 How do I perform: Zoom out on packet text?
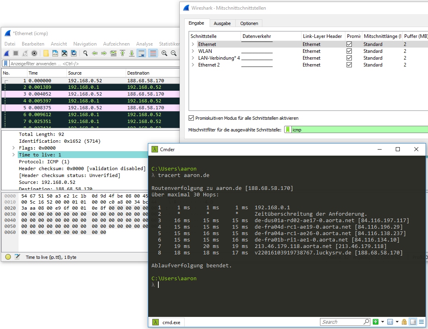174,53
